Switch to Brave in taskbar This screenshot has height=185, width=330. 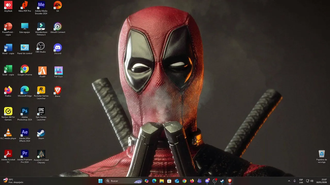point(230,181)
